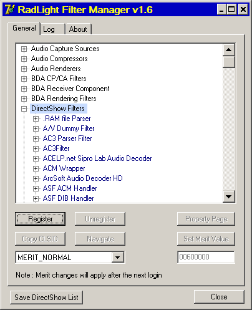252x310 pixels.
Task: Expand the BDA Receiver Component node
Action: pos(24,89)
